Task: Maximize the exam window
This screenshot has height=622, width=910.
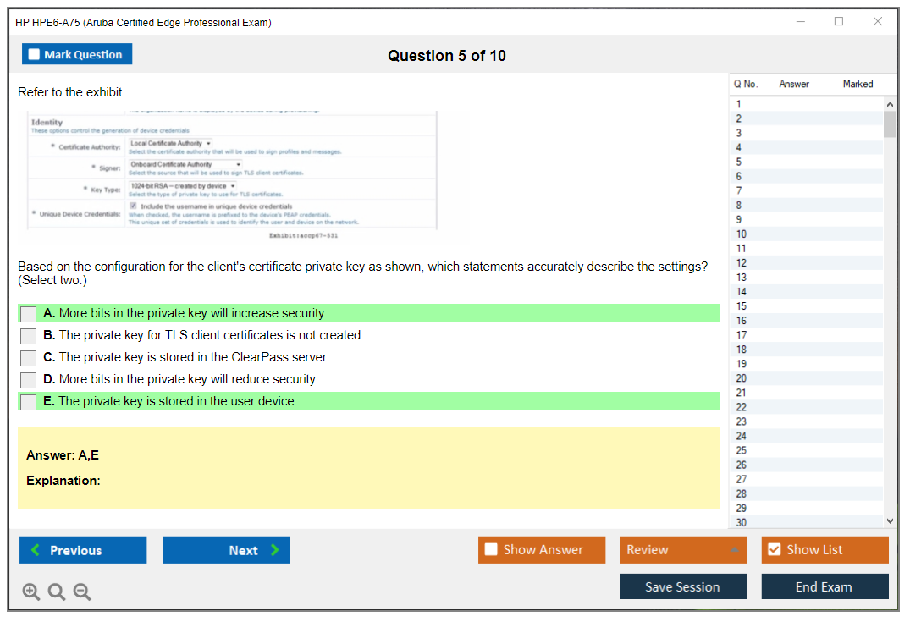Action: (x=839, y=22)
